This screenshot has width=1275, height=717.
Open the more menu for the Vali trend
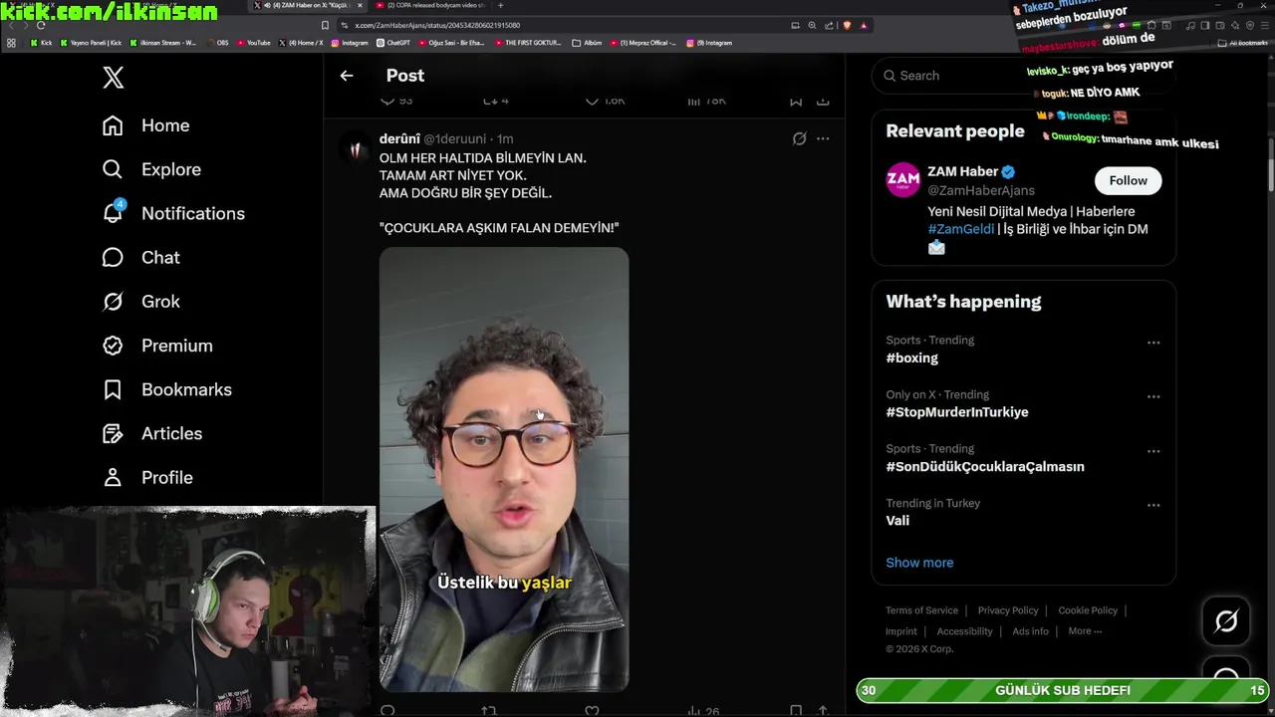(1153, 505)
